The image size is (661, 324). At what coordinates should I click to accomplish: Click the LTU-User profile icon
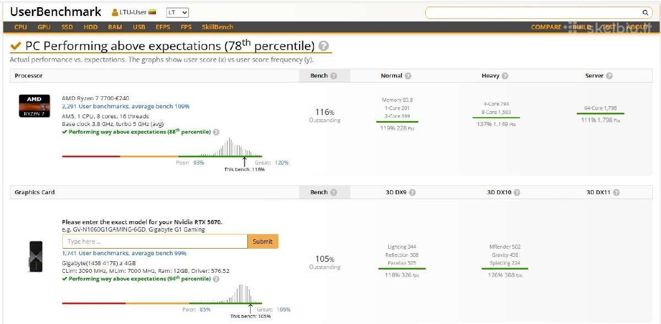[115, 12]
